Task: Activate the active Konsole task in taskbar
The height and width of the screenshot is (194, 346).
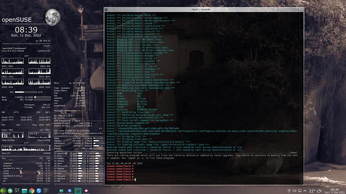Action: 78,190
